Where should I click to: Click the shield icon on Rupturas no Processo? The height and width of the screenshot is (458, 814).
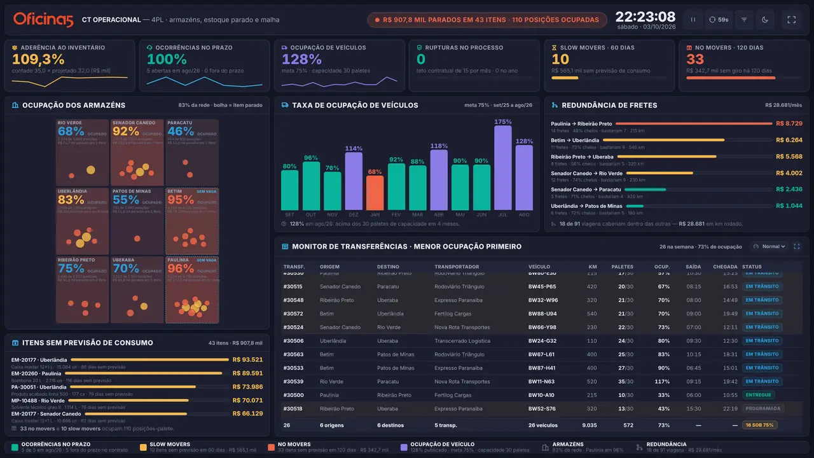pyautogui.click(x=420, y=48)
